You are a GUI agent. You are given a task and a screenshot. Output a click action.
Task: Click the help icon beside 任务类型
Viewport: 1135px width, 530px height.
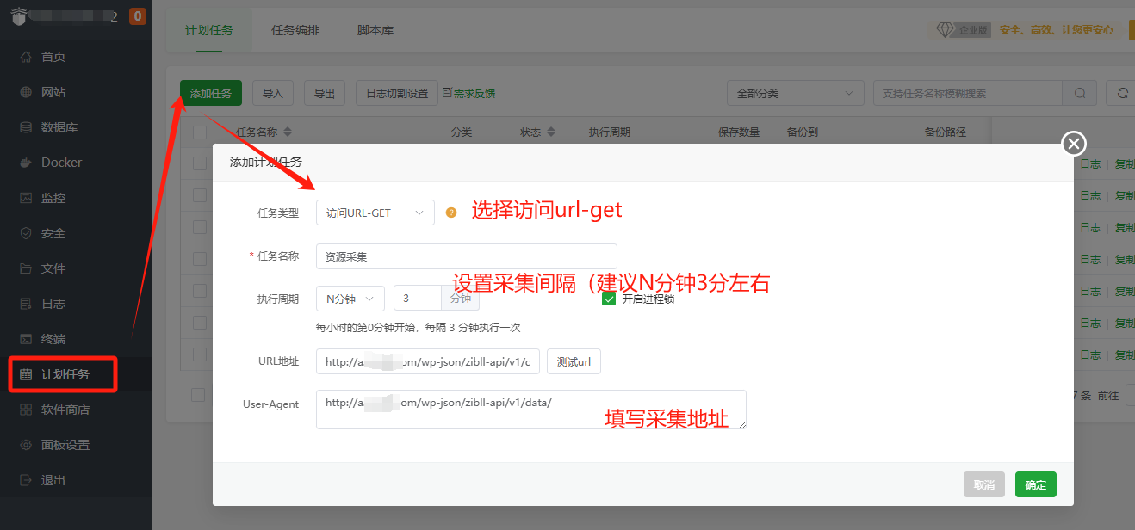coord(451,212)
